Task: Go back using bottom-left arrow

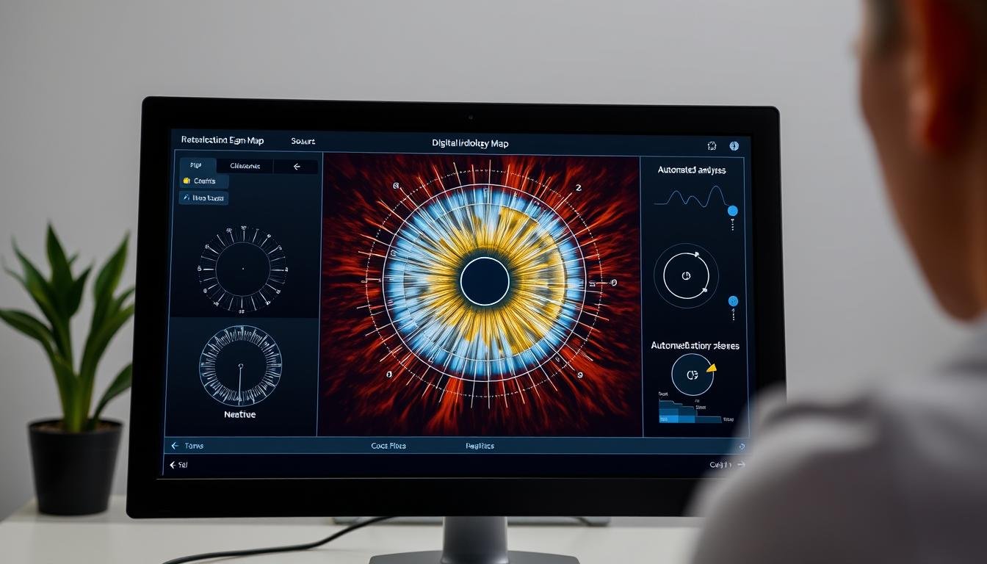Action: pos(173,465)
